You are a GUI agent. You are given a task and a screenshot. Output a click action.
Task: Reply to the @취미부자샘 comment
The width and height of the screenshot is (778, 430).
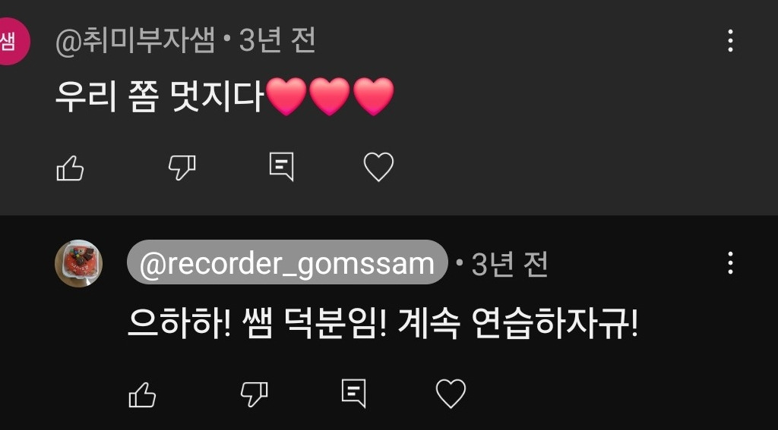pos(281,166)
